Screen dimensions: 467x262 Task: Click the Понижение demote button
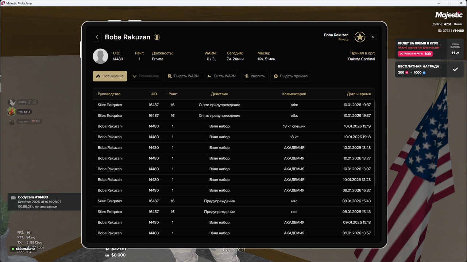coord(146,76)
